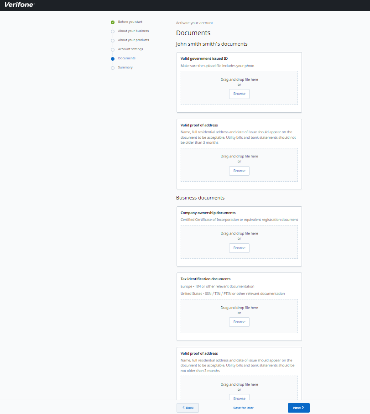This screenshot has height=414, width=370.
Task: Navigate to the About your business step
Action: (134, 31)
